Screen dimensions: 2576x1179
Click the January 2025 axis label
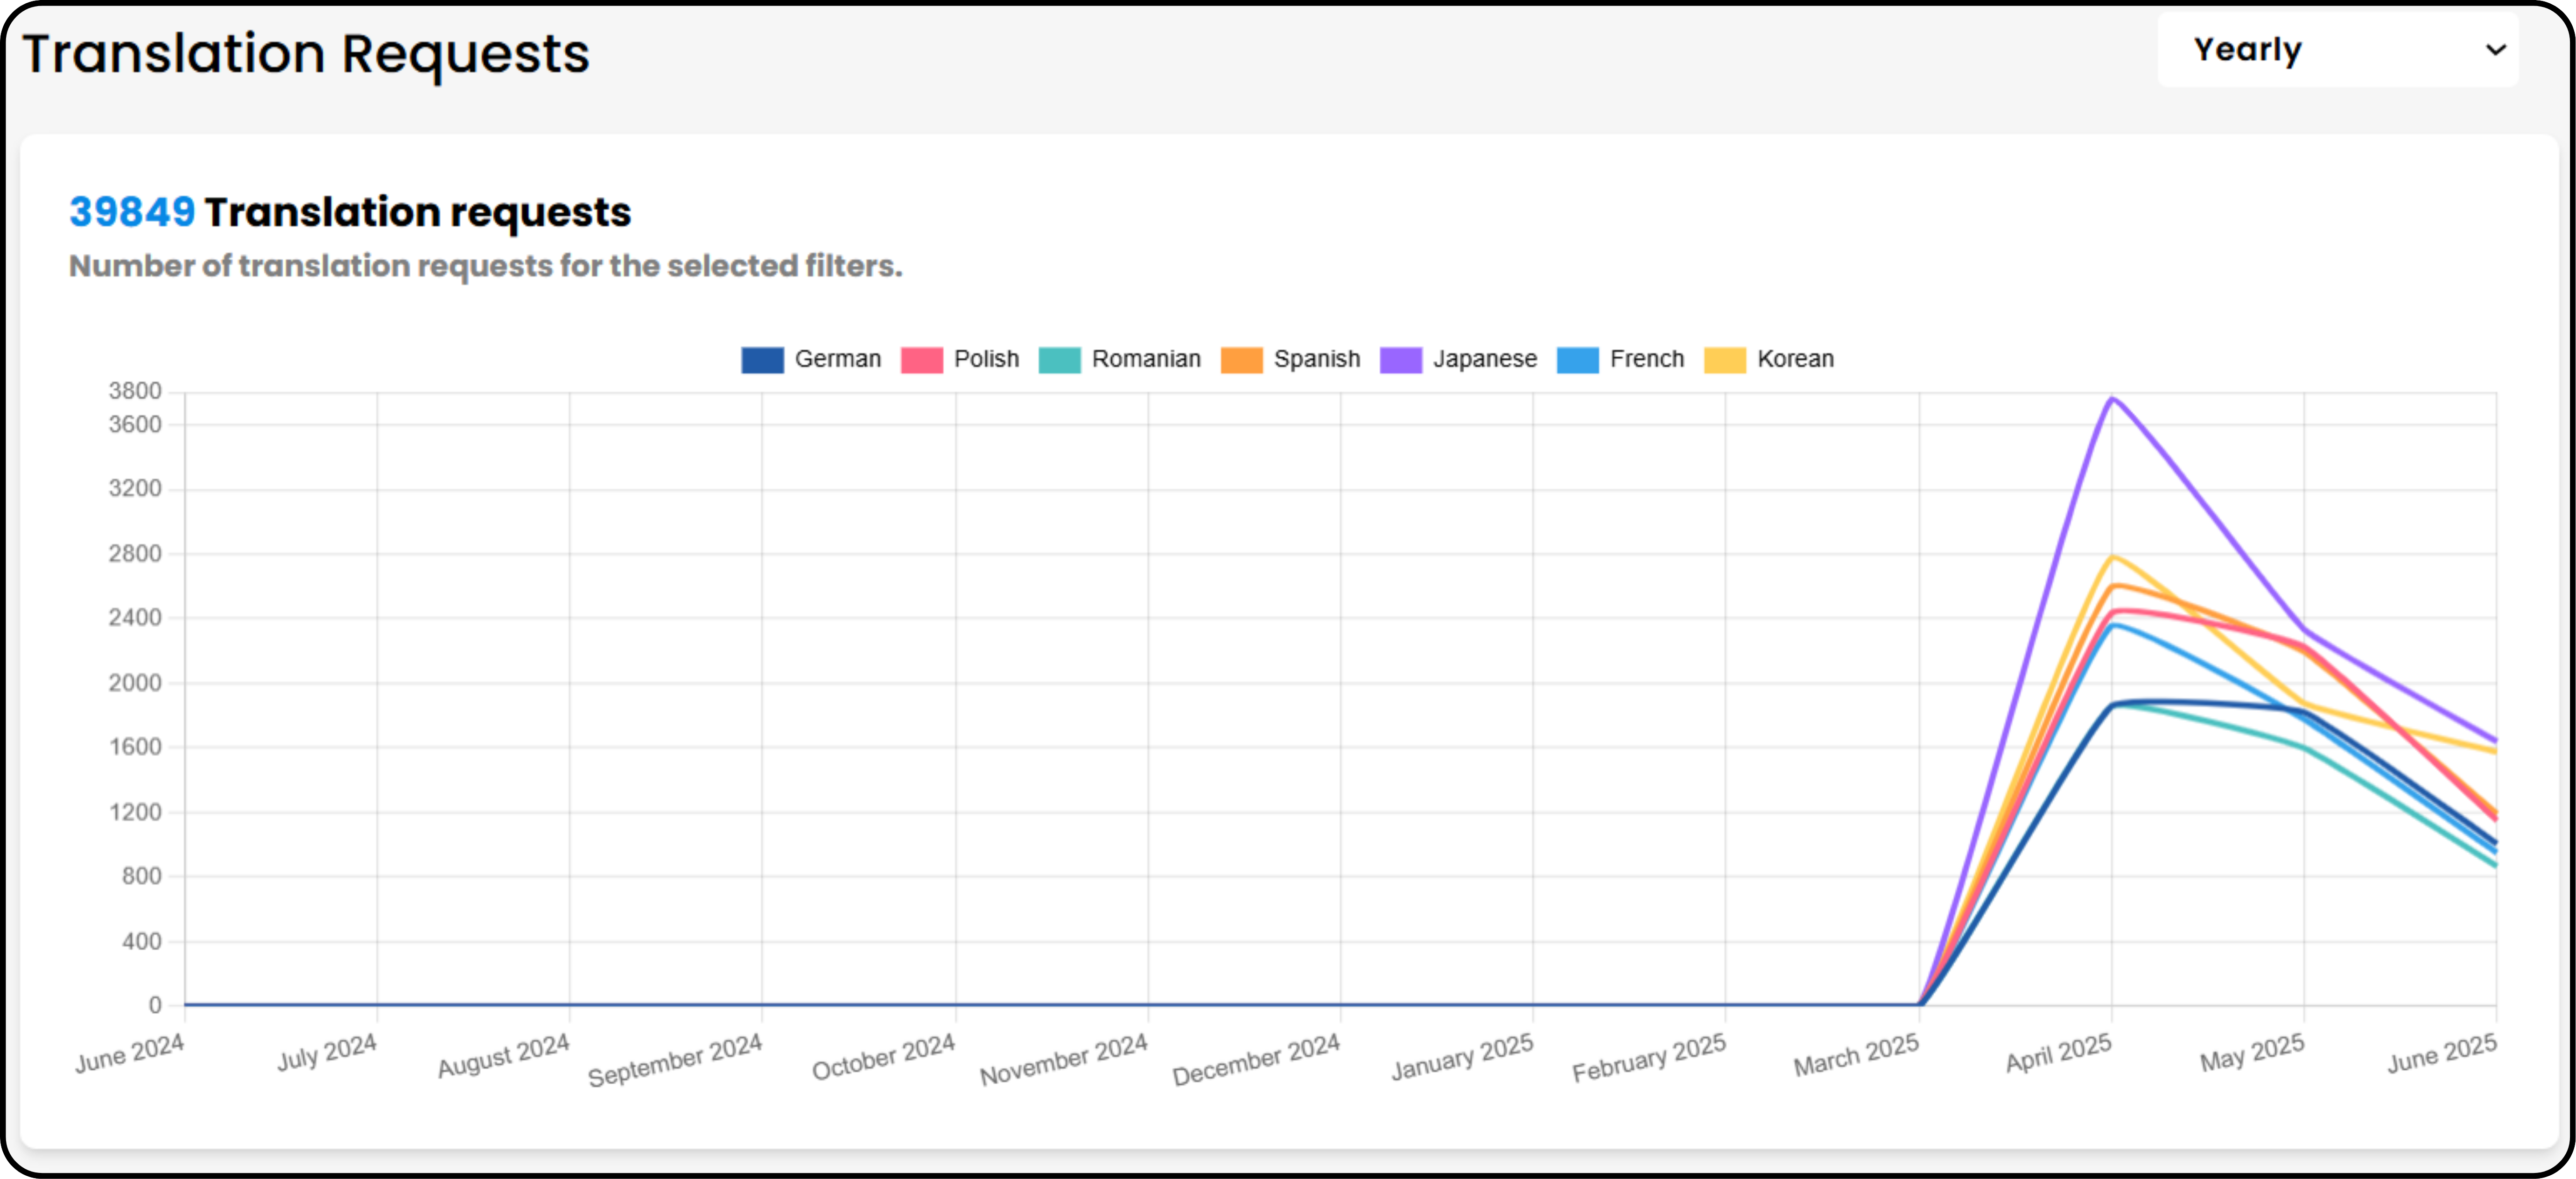[1462, 1058]
